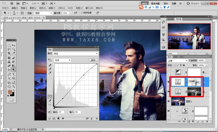Show the hidden black-white gradient layer
The image size is (218, 132).
click(x=169, y=72)
